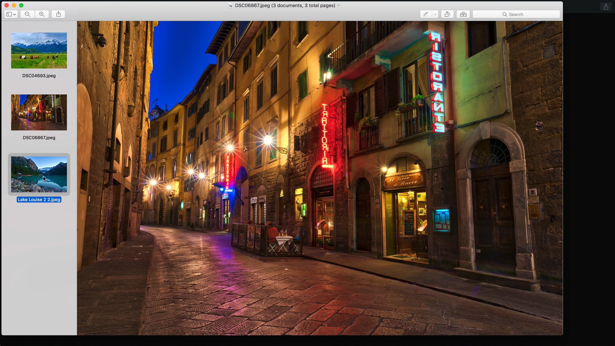Click the DSC06867.jpeg file name label
The image size is (615, 346).
(39, 138)
